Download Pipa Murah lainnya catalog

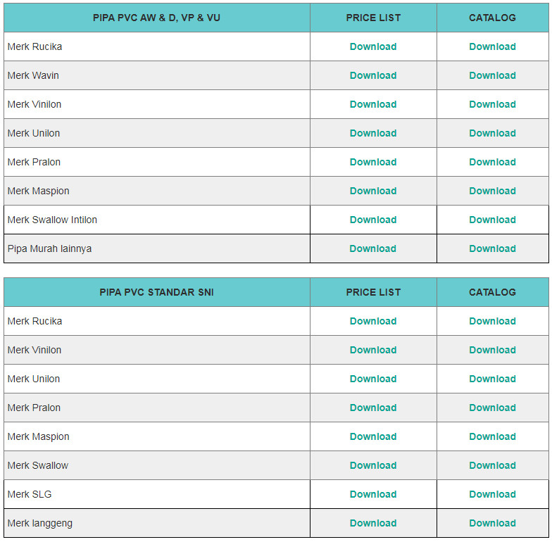[492, 248]
